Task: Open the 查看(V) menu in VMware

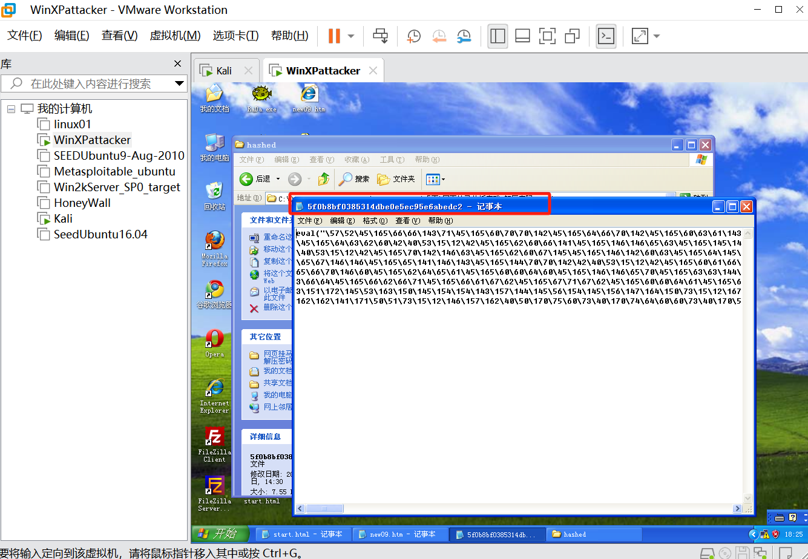Action: click(120, 36)
